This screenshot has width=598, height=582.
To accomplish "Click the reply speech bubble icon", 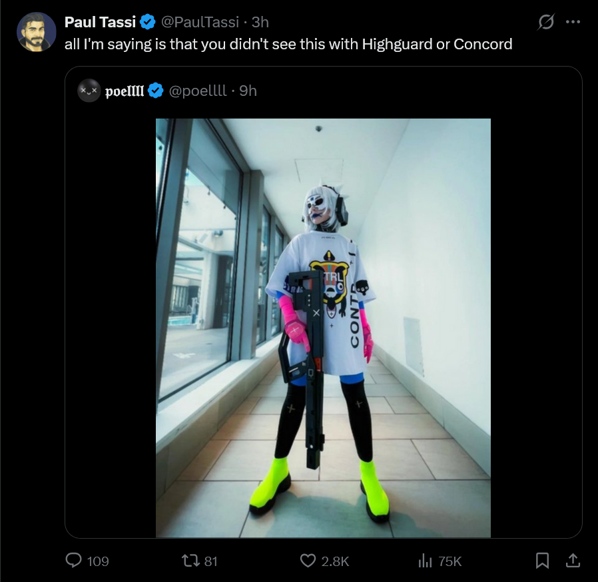I will [74, 561].
